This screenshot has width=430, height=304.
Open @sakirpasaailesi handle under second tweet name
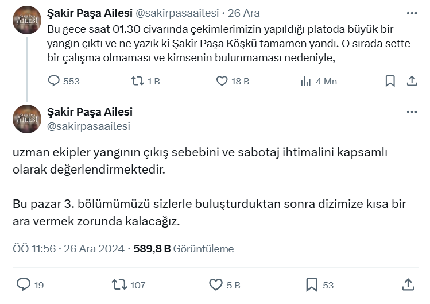click(88, 126)
